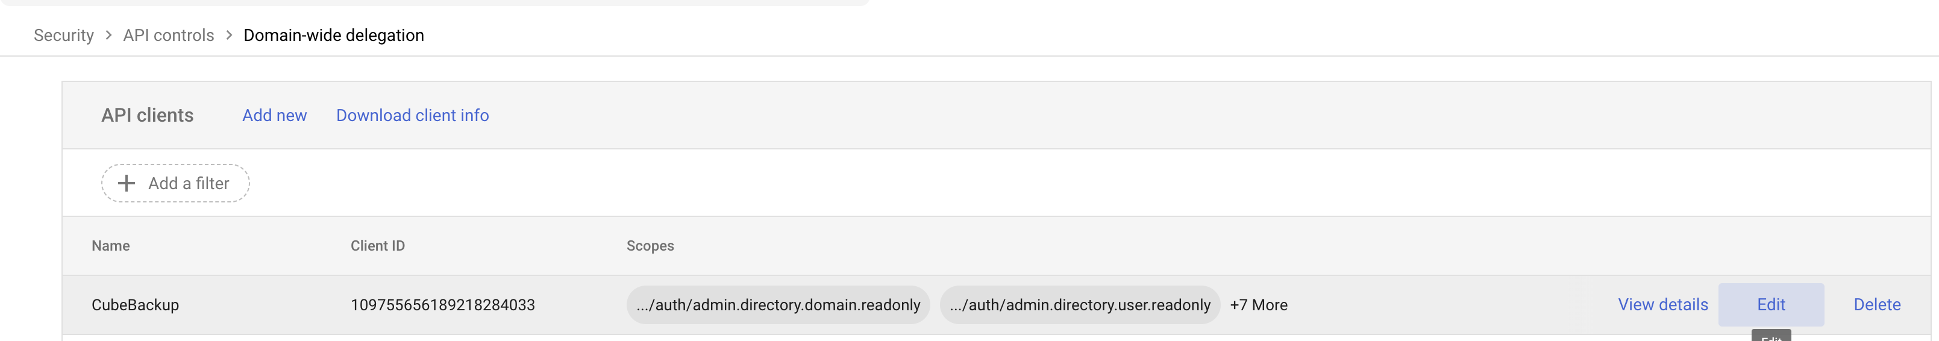
Task: Sort by Name column header
Action: [x=111, y=245]
